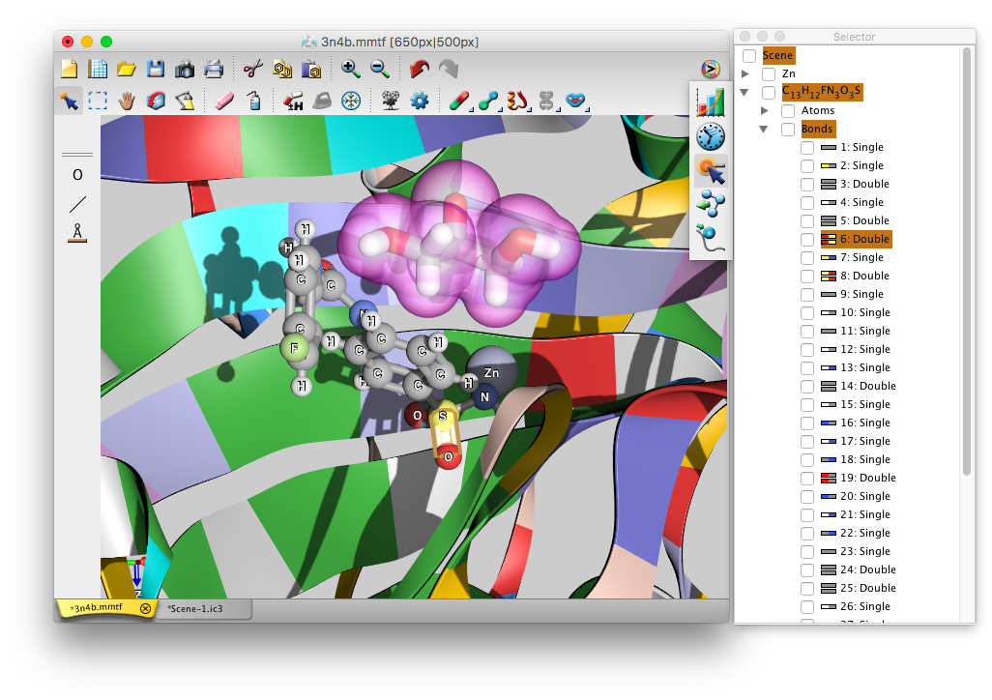Choose the O element in left panel
Viewport: 992px width, 700px height.
coord(77,175)
